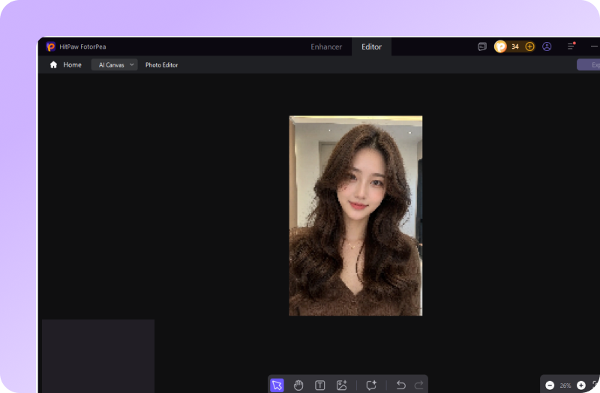Viewport: 600px width, 393px height.
Task: Select the text tool
Action: [x=320, y=385]
